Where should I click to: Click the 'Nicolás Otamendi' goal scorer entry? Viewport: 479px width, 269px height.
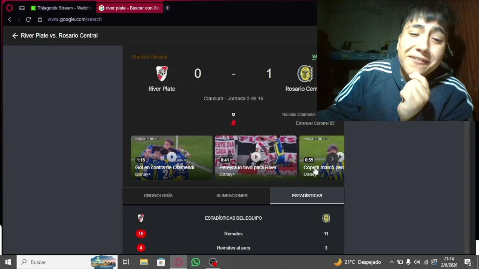click(299, 115)
